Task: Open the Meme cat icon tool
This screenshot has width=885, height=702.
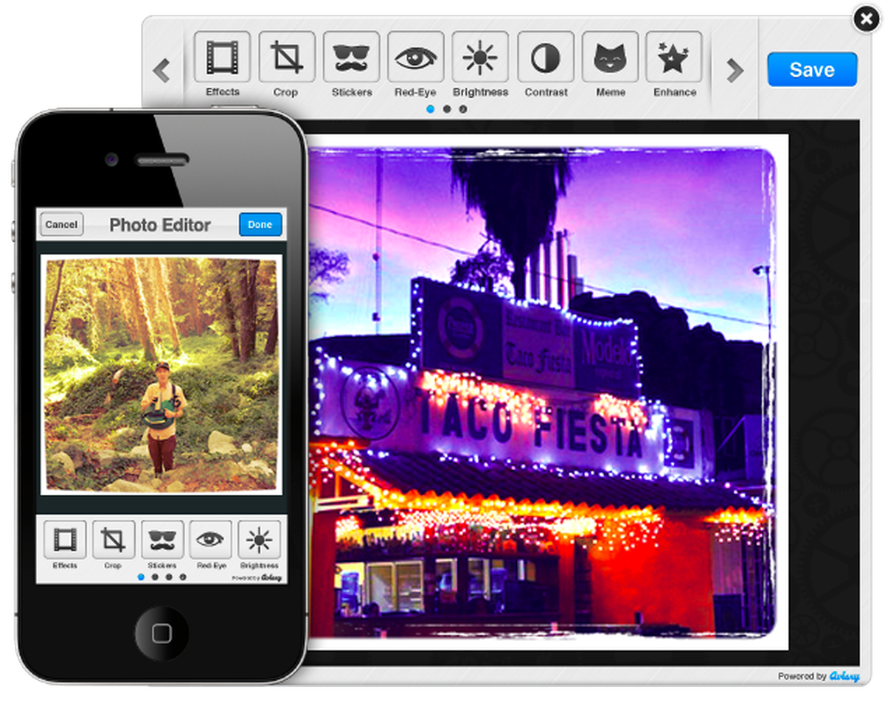Action: (x=610, y=58)
